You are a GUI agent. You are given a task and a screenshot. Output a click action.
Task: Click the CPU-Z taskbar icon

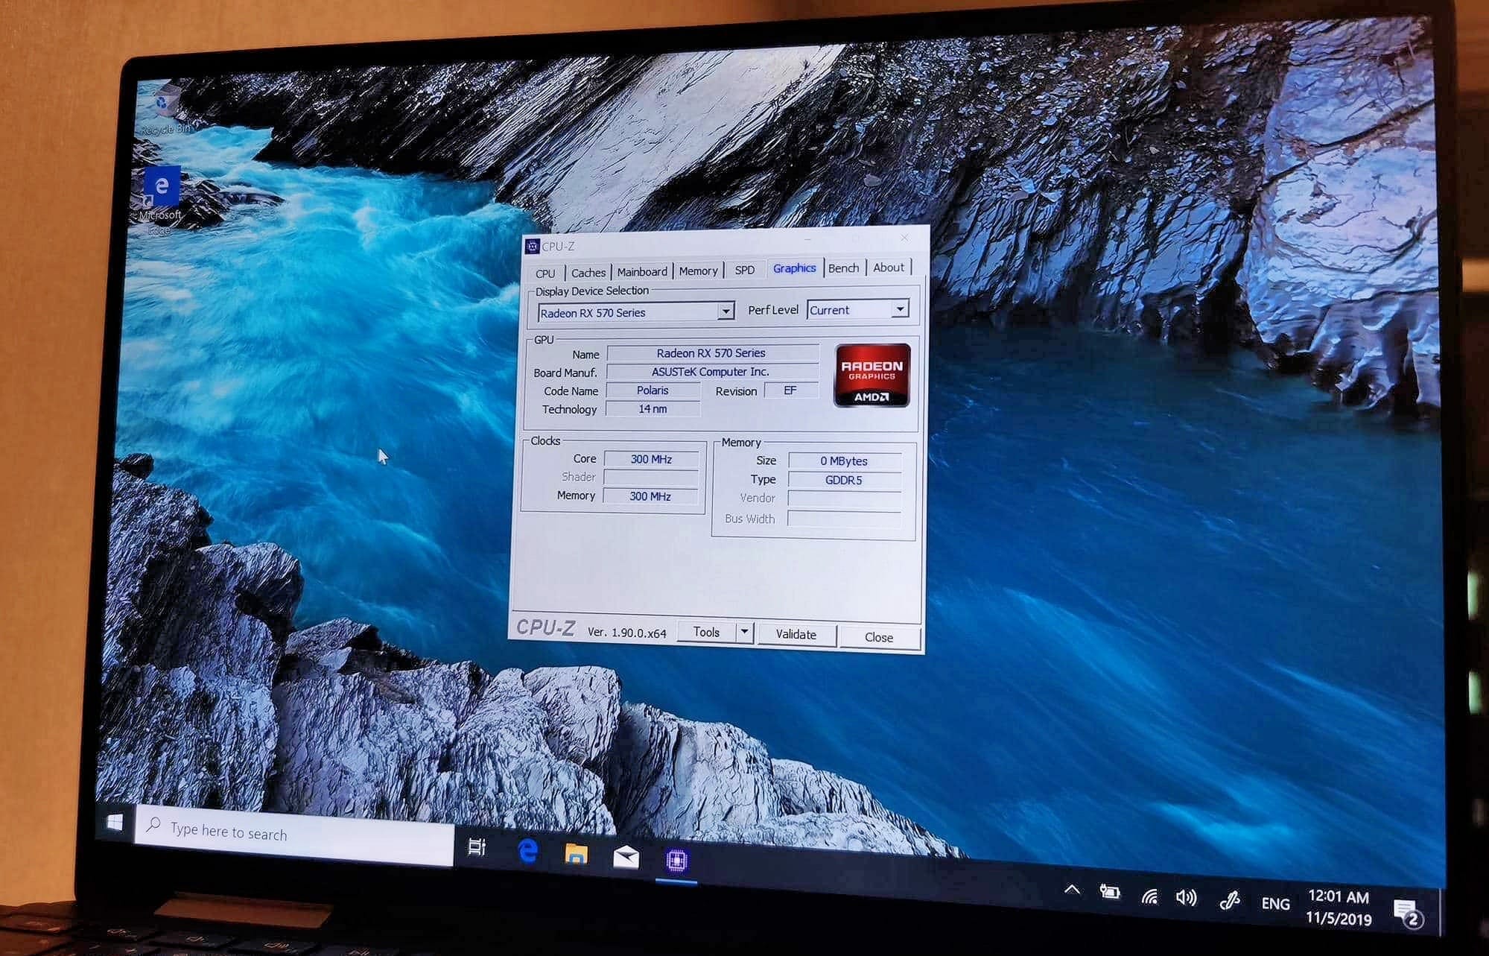point(676,861)
